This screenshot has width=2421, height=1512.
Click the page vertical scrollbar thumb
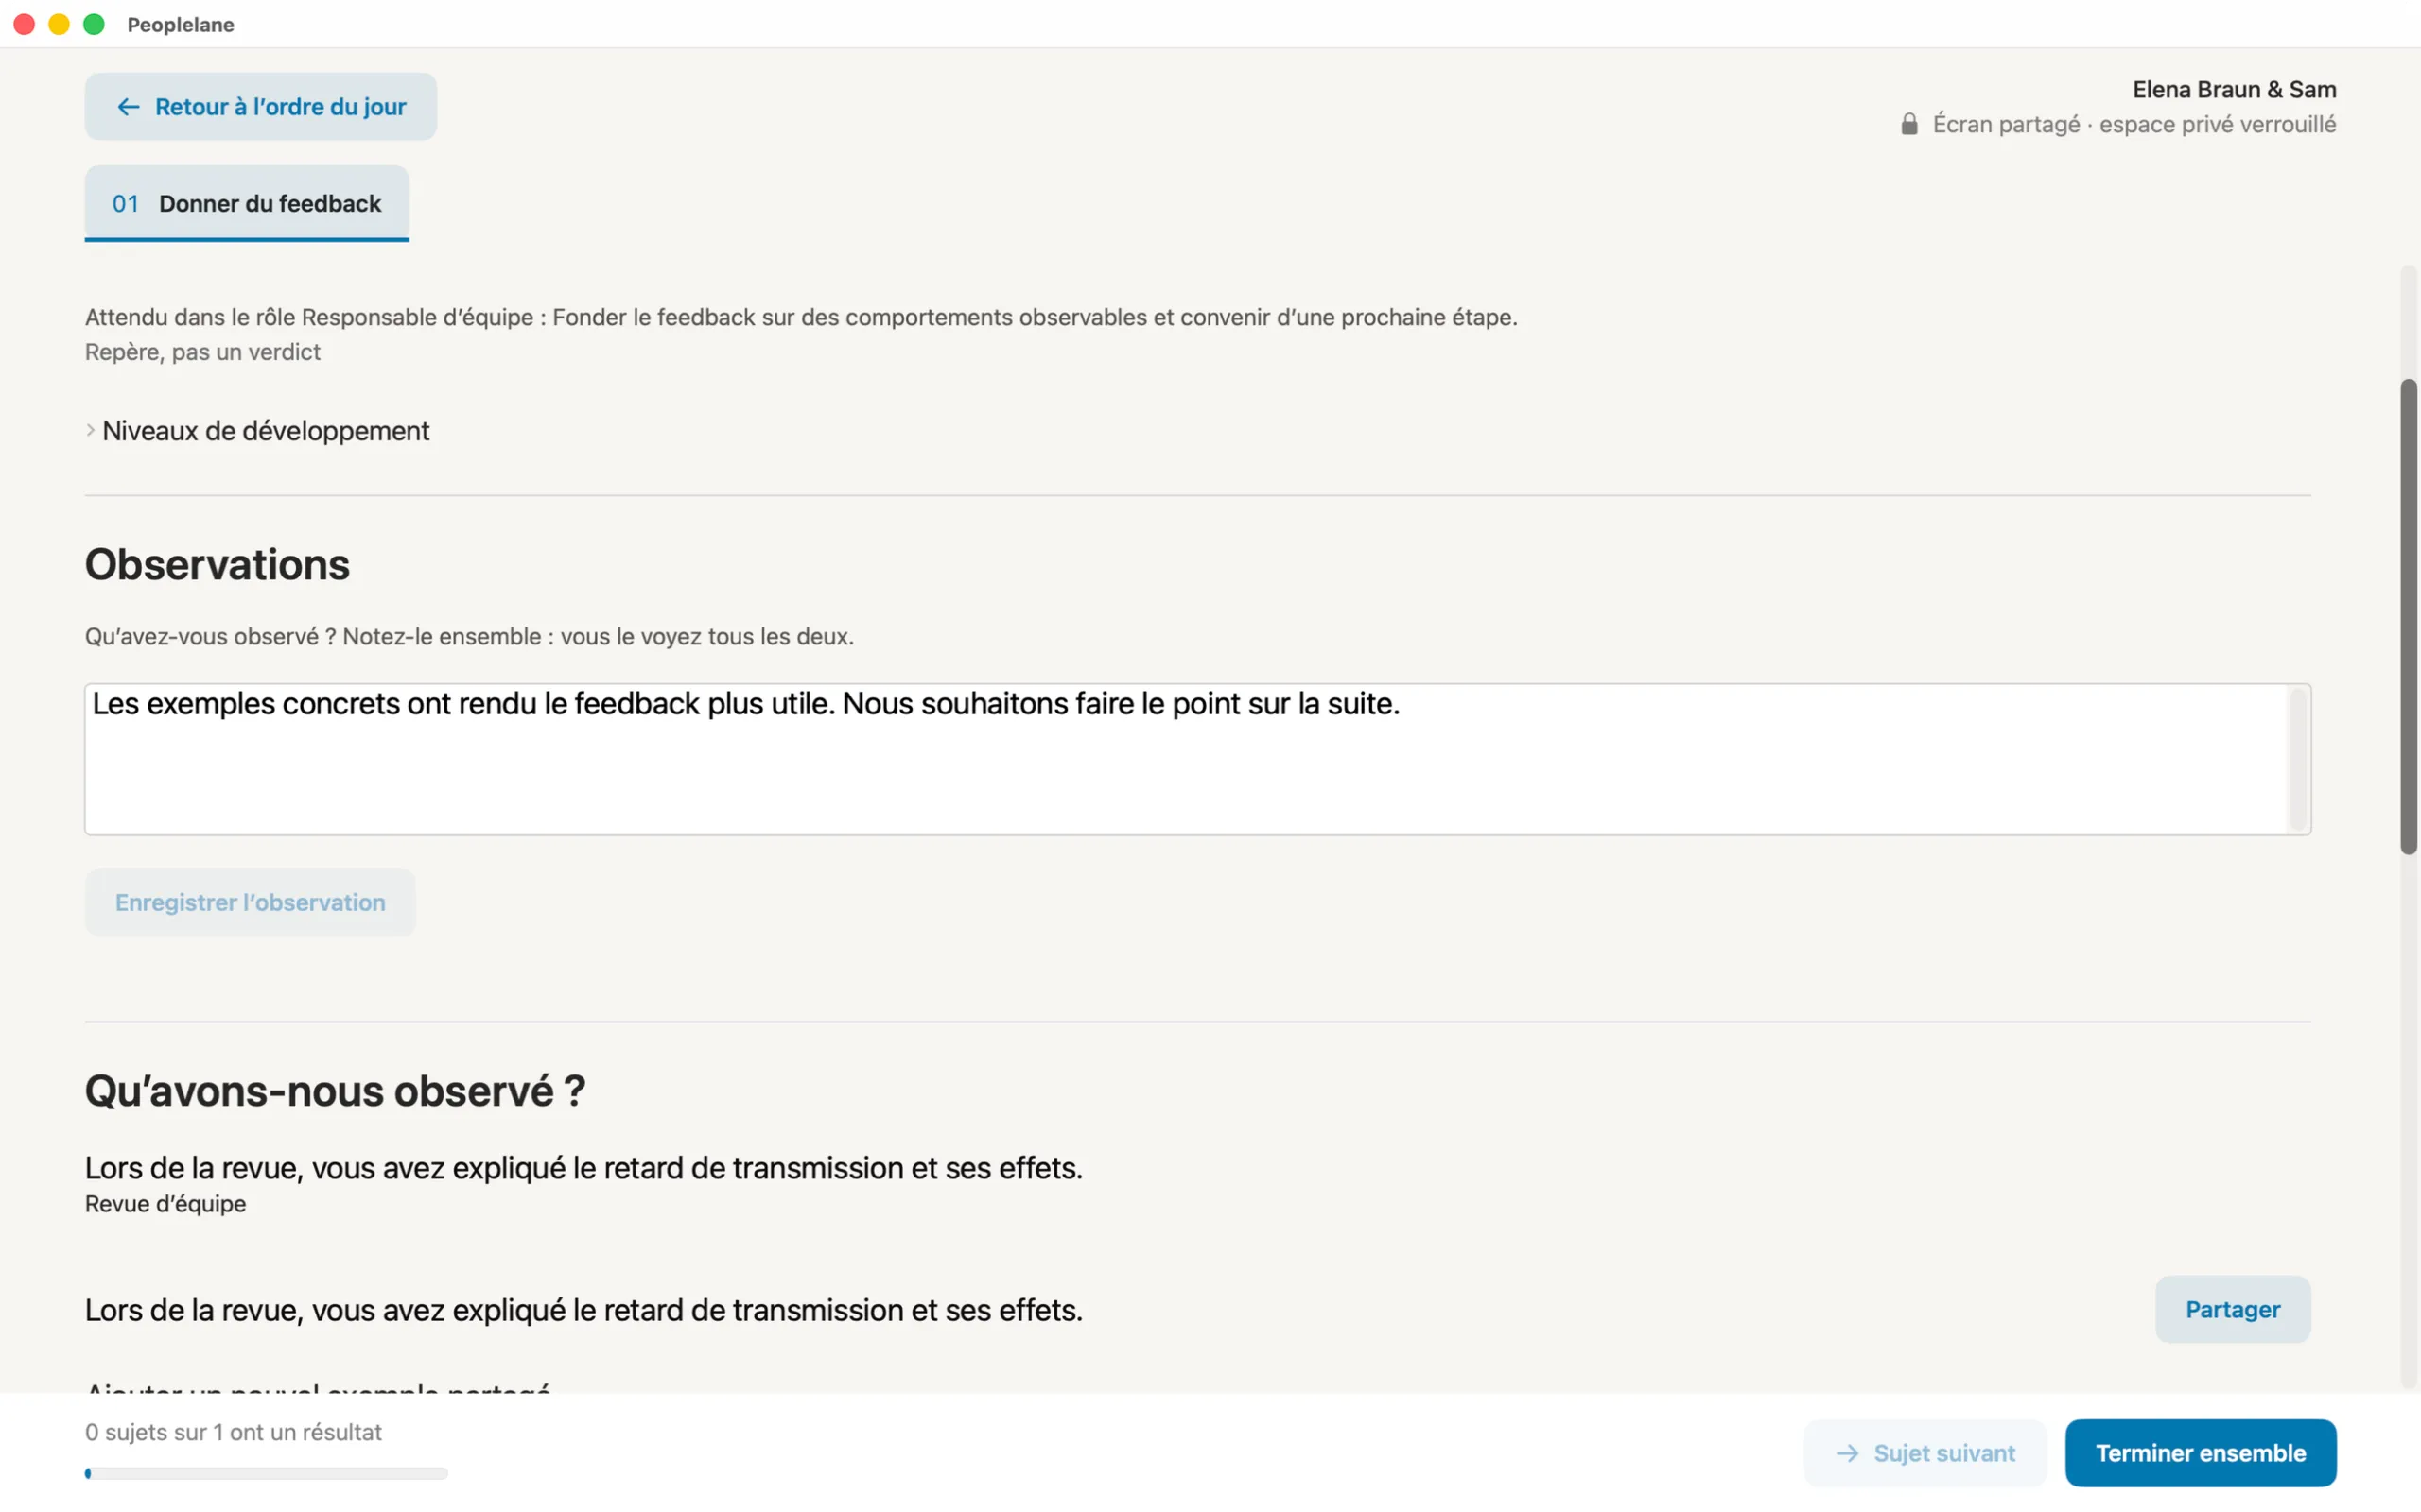coord(2409,617)
